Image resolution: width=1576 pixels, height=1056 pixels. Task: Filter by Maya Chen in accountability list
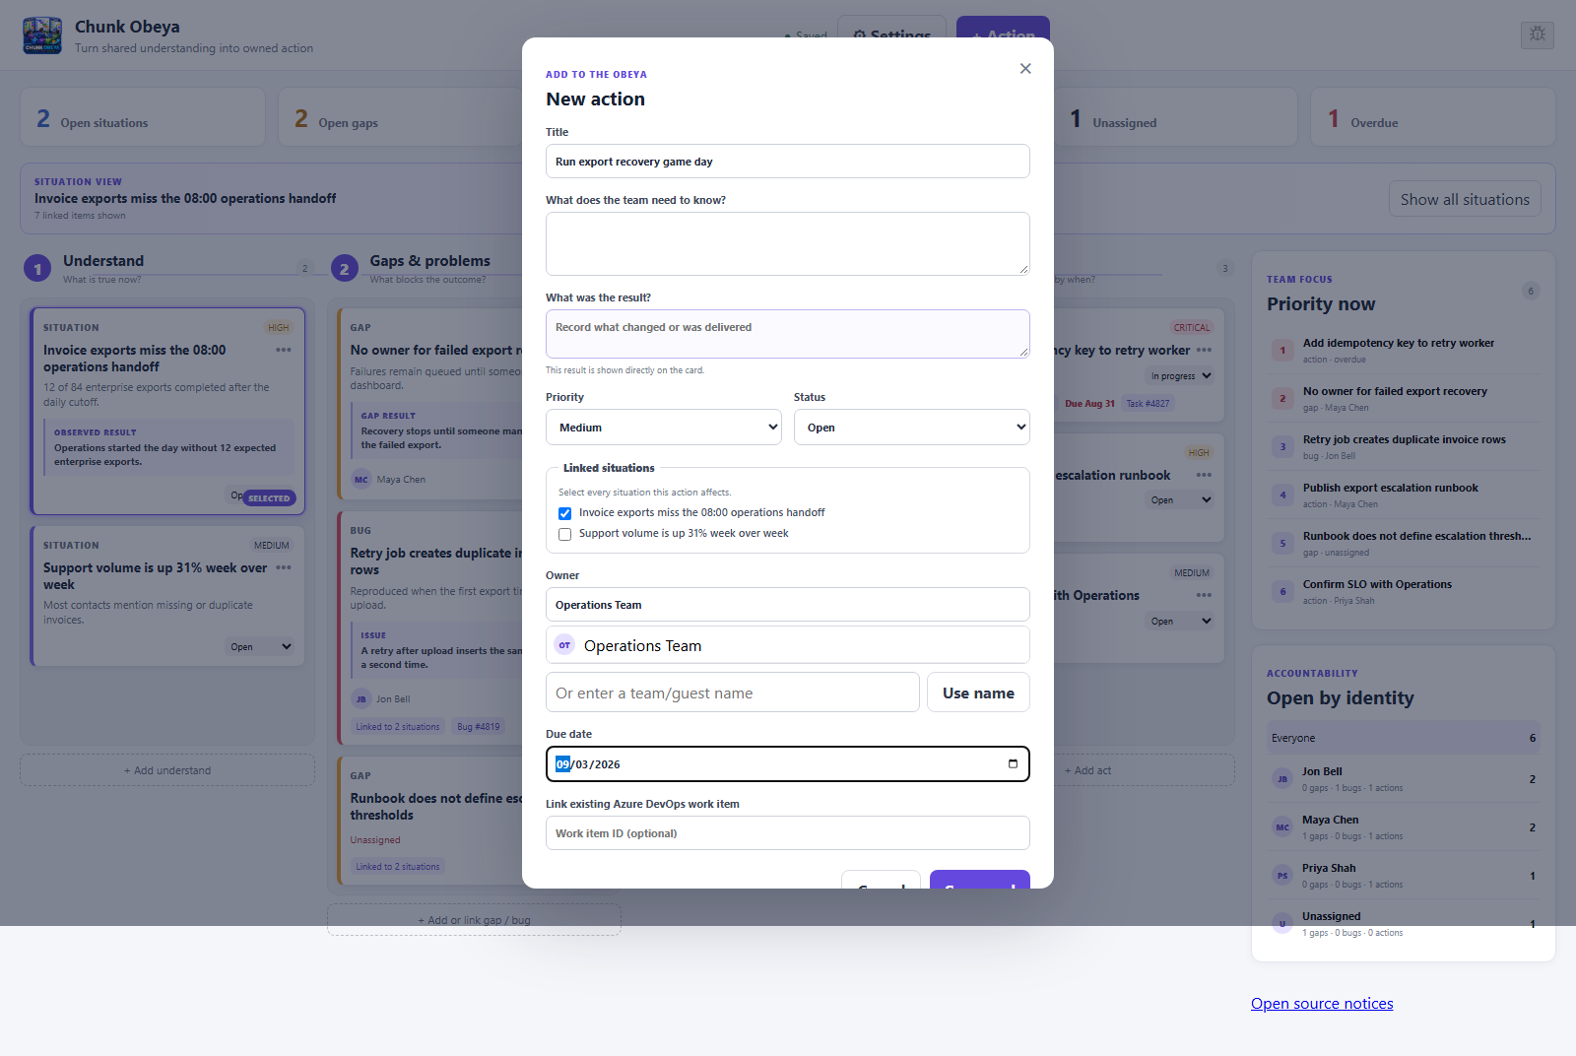(x=1404, y=827)
